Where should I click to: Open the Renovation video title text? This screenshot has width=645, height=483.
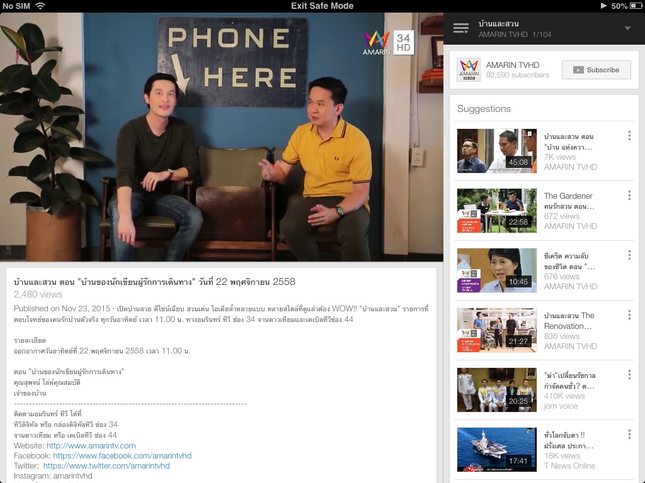coord(569,321)
